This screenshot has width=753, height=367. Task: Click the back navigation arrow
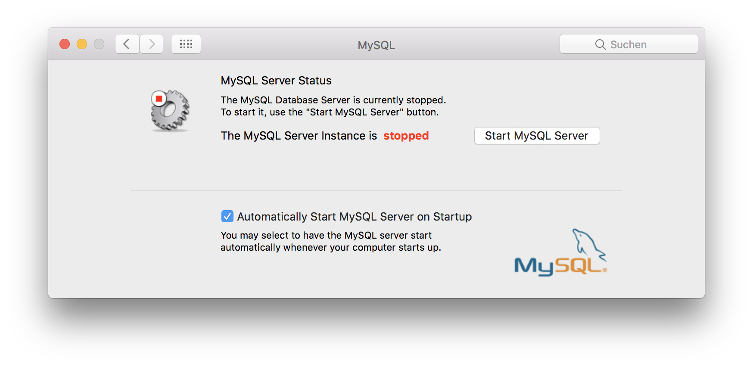[127, 44]
